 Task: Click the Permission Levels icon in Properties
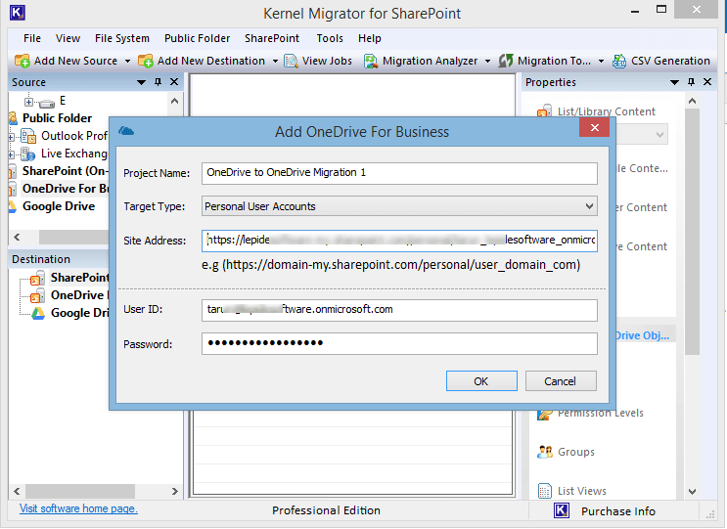pyautogui.click(x=545, y=415)
